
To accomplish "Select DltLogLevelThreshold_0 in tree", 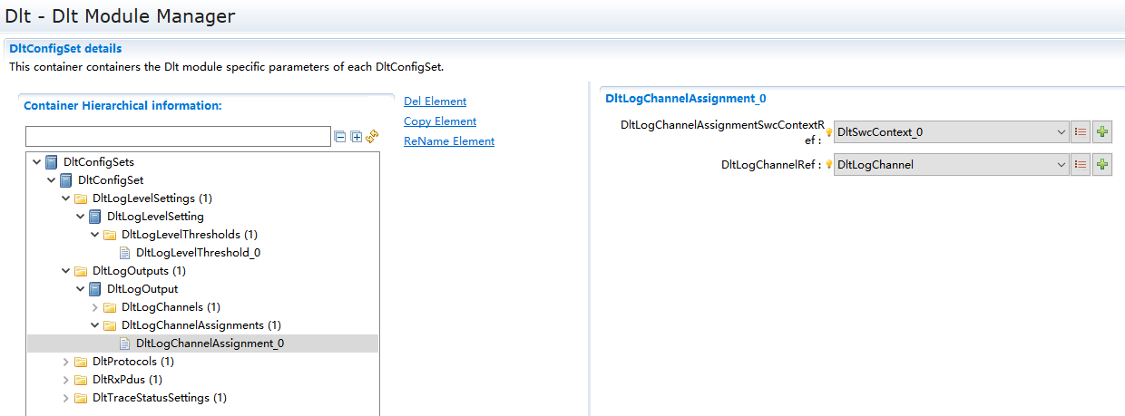I will (x=198, y=253).
